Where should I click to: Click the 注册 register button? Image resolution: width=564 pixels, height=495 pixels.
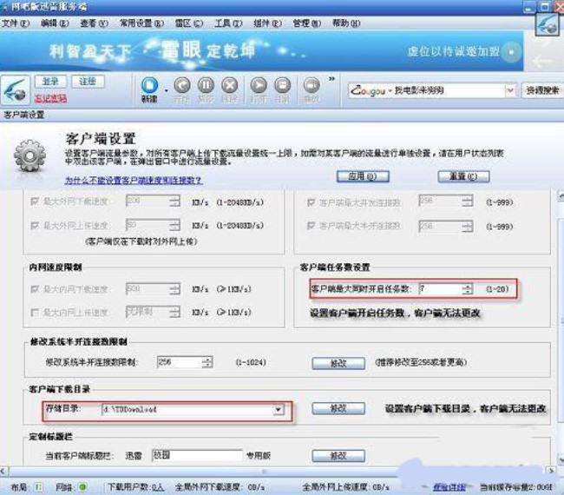click(x=88, y=82)
